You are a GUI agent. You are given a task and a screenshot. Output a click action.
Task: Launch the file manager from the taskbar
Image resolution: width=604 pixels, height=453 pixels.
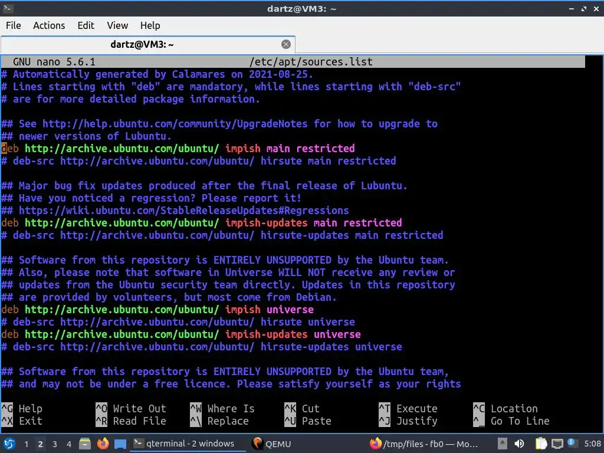tap(85, 444)
